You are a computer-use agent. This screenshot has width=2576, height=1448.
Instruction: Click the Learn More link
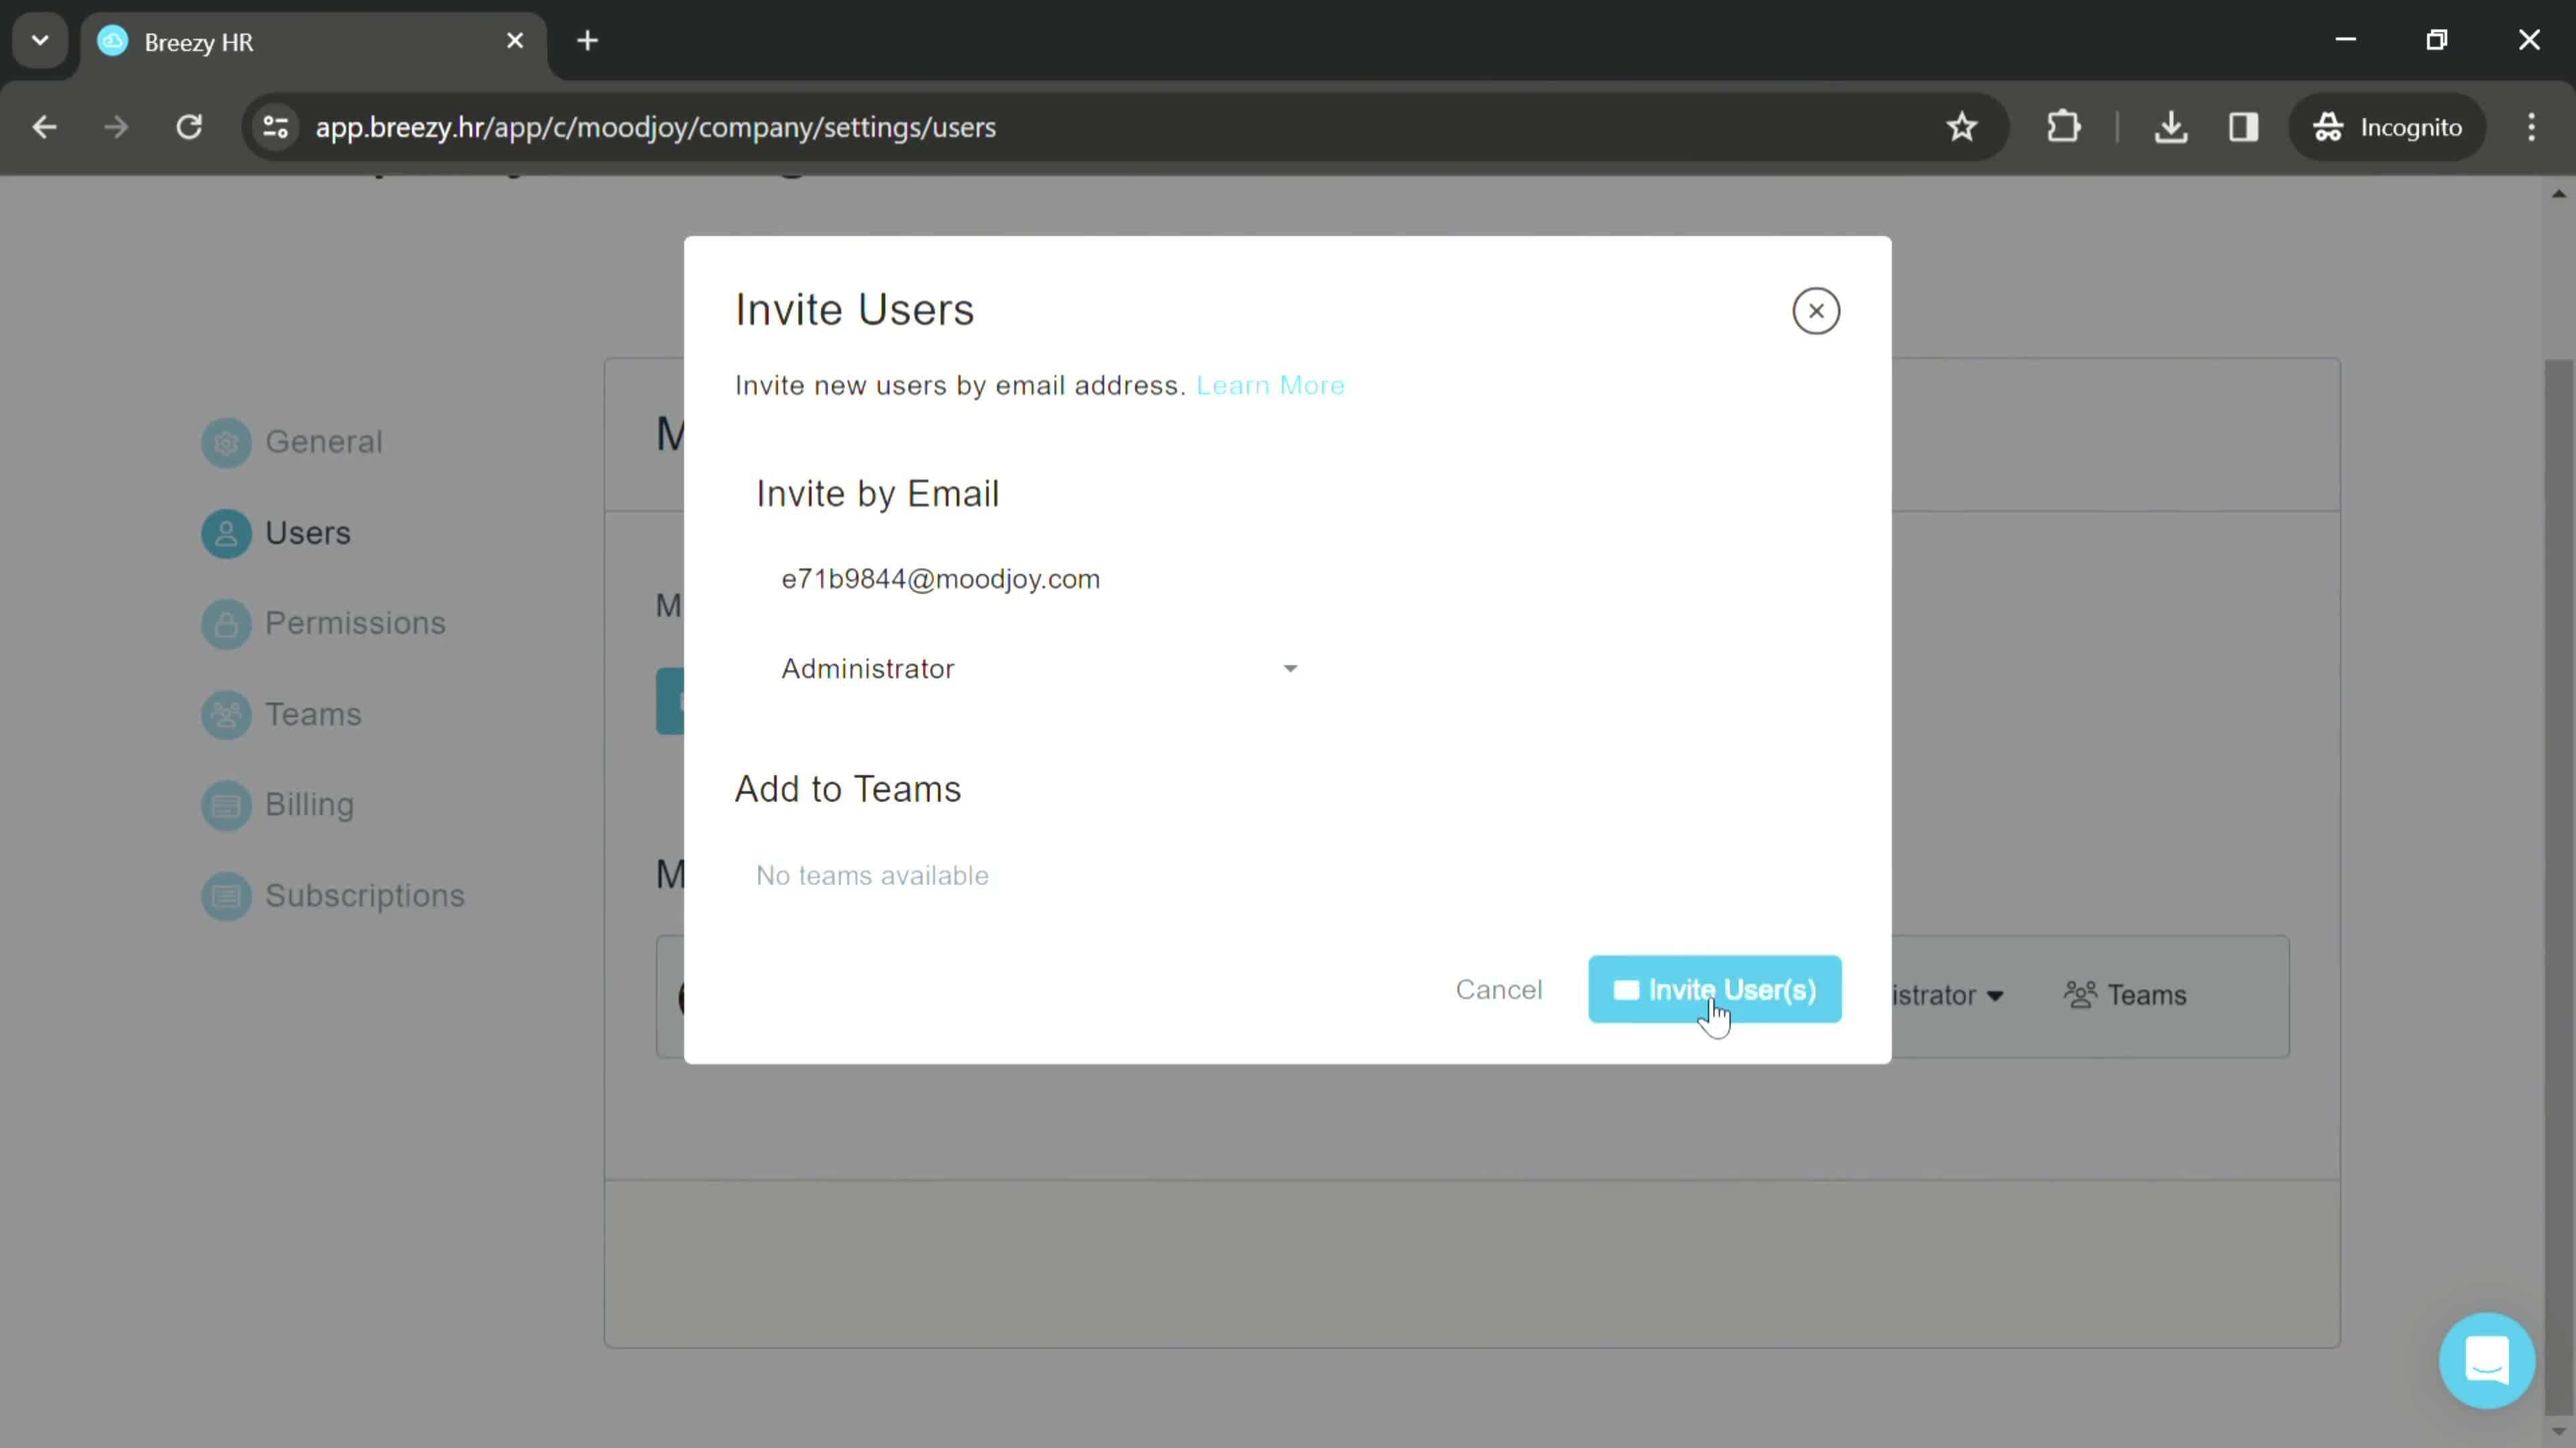coord(1271,385)
